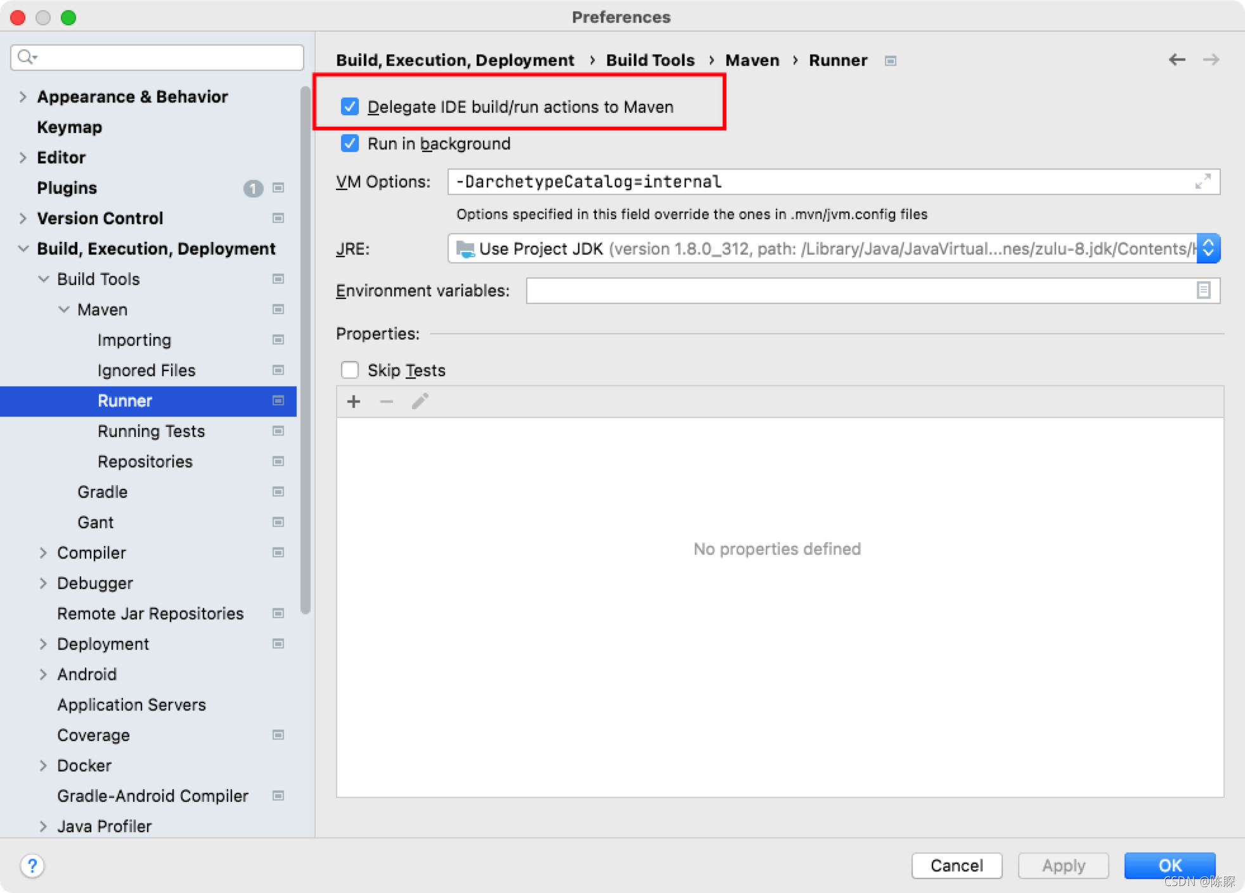
Task: Click the help question mark icon
Action: point(32,865)
